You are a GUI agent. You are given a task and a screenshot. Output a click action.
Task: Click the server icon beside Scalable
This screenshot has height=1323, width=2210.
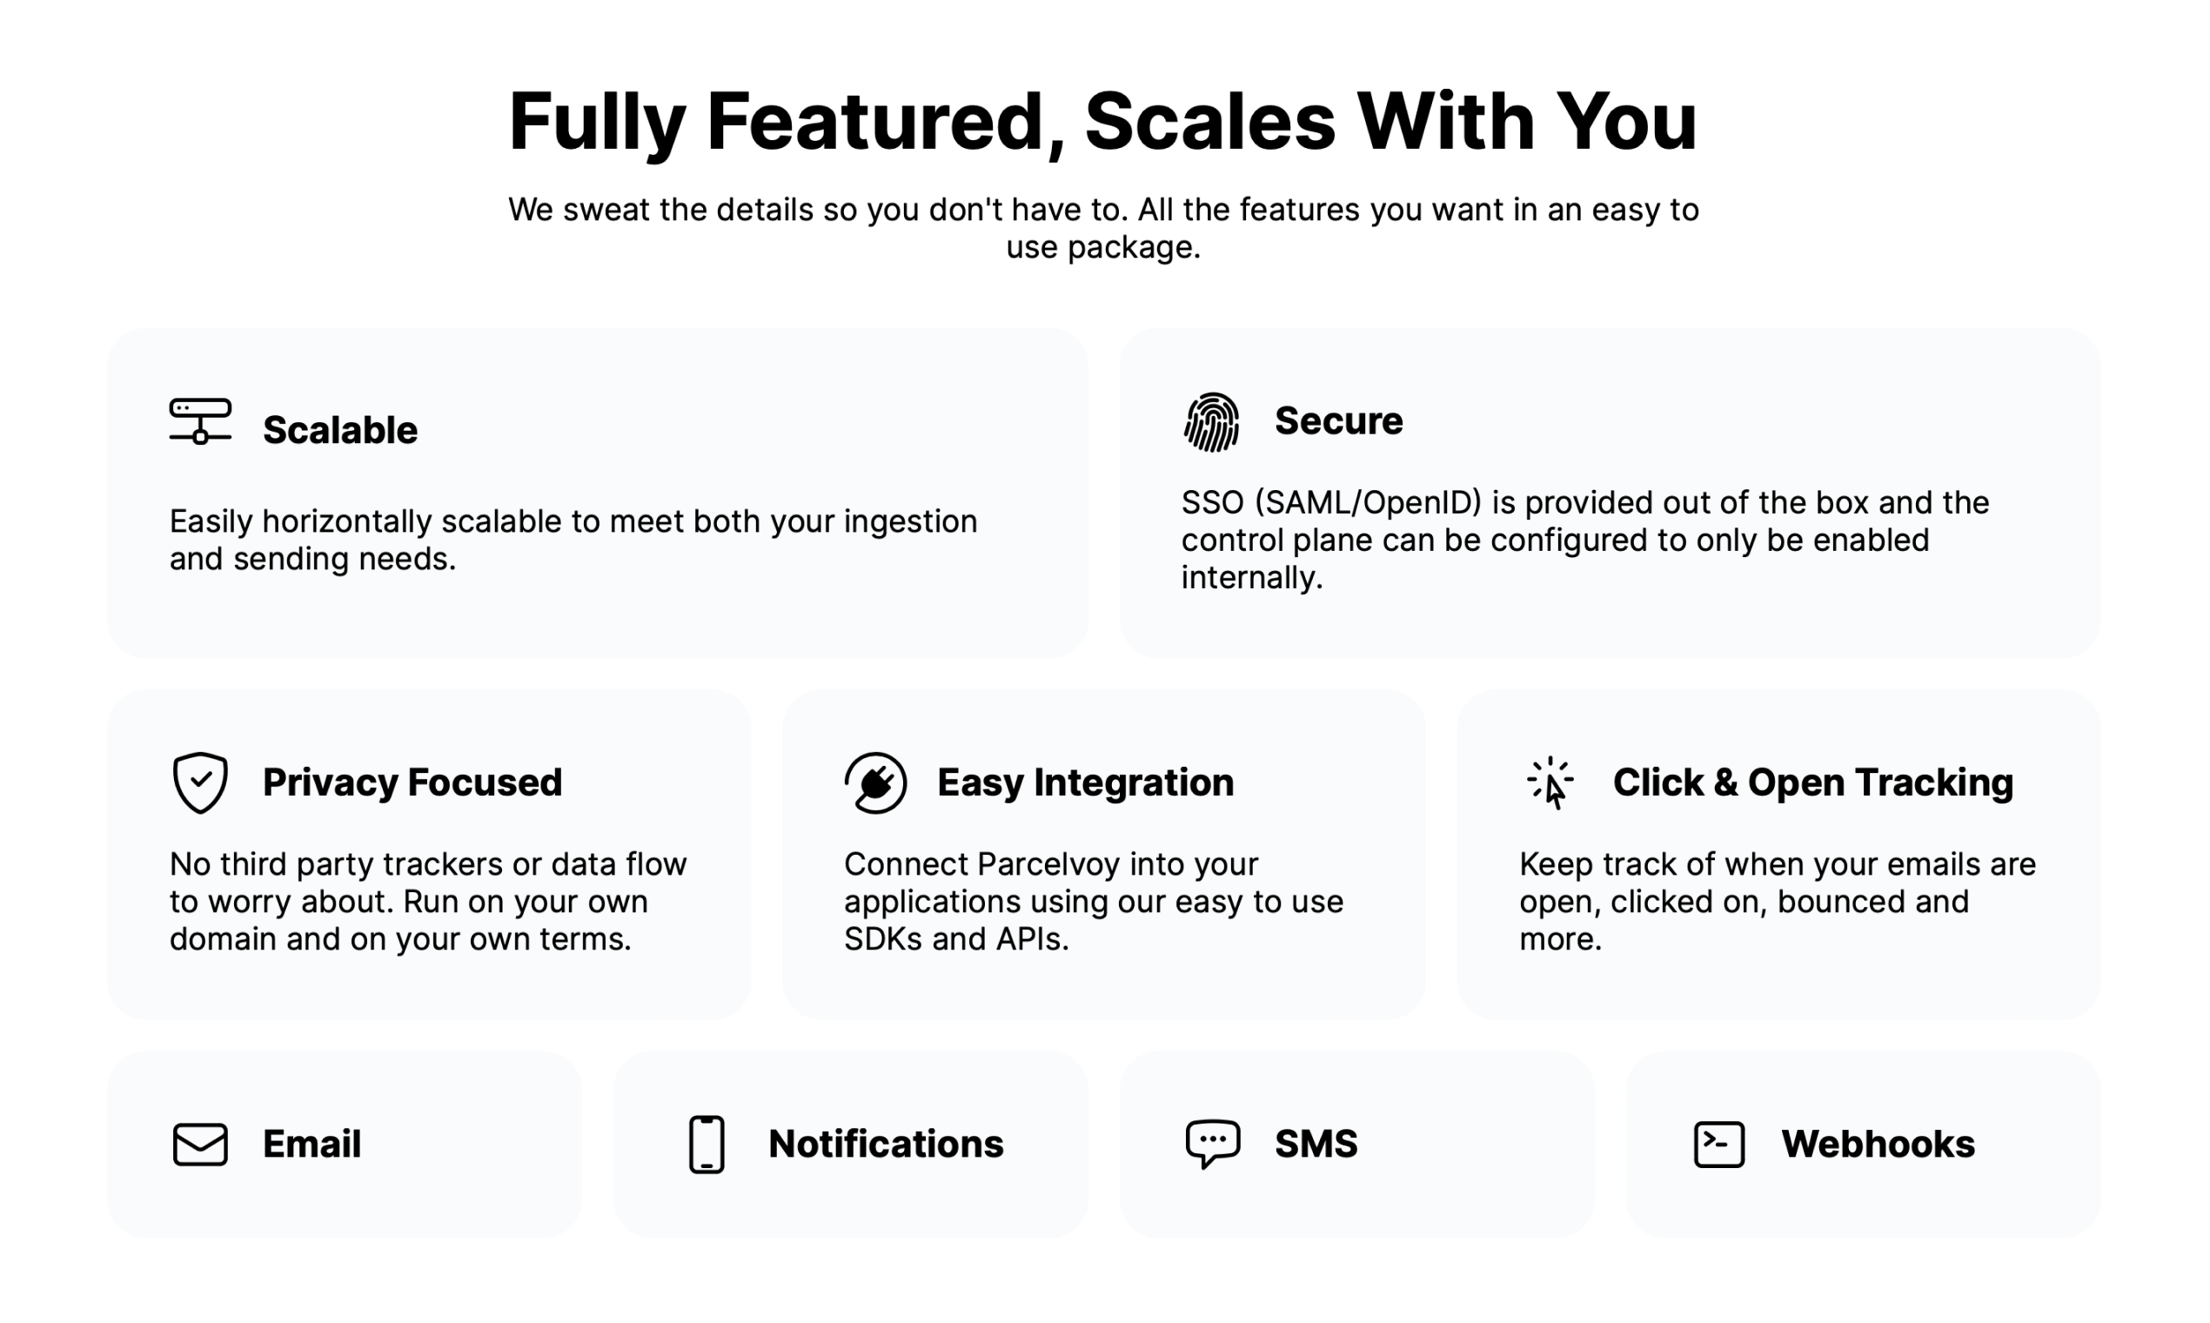[x=200, y=420]
